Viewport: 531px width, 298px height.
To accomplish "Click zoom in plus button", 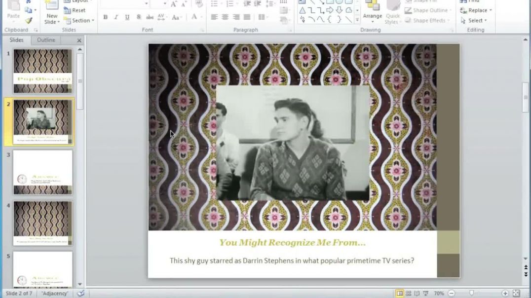I will point(505,293).
